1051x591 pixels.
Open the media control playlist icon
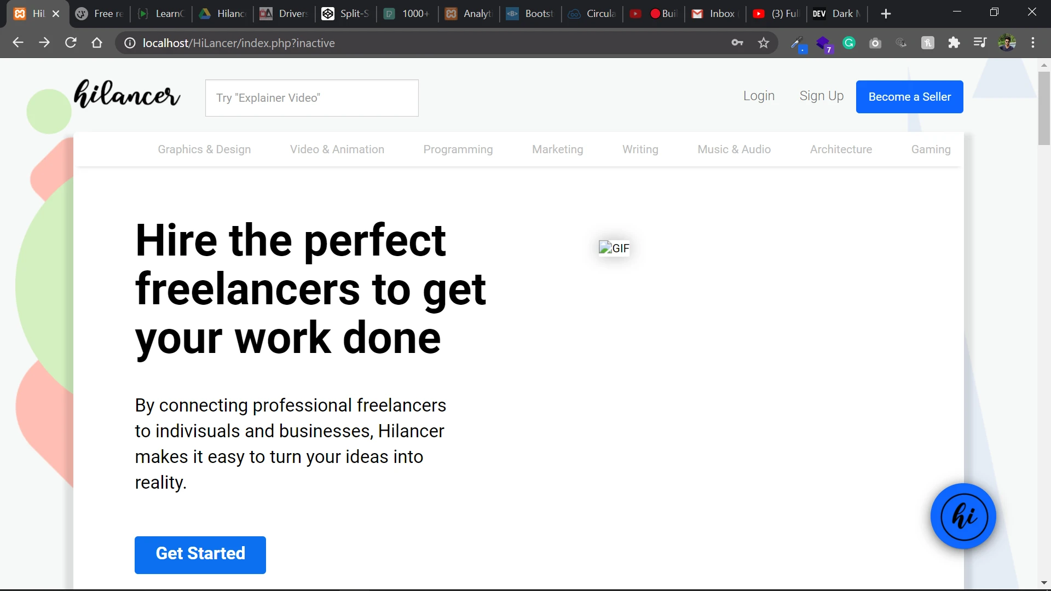[980, 43]
